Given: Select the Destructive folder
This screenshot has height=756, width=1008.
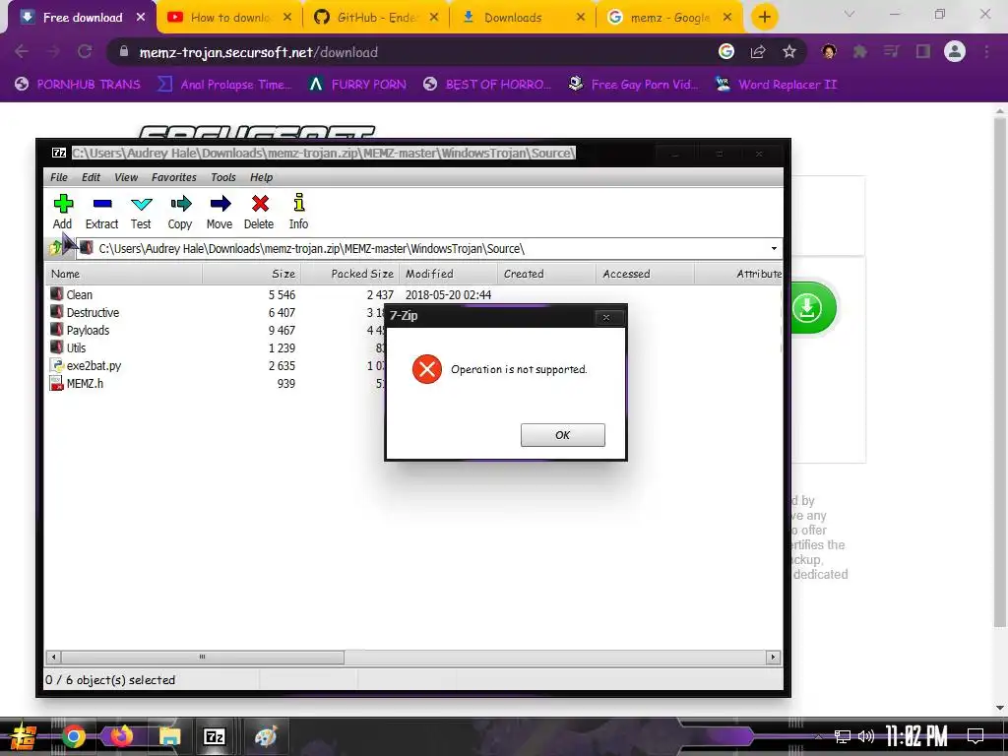Looking at the screenshot, I should pos(93,313).
